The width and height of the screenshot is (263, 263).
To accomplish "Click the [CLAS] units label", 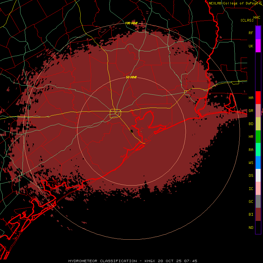I will point(247,20).
